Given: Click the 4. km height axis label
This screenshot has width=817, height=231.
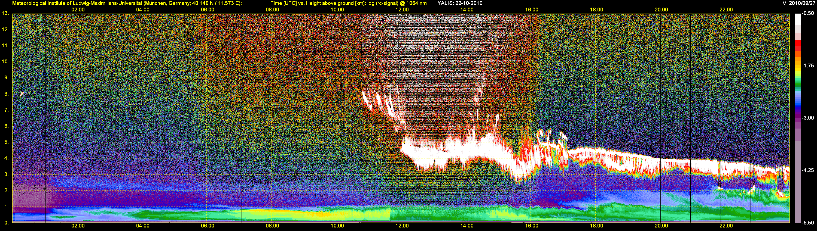Looking at the screenshot, I should click(6, 158).
